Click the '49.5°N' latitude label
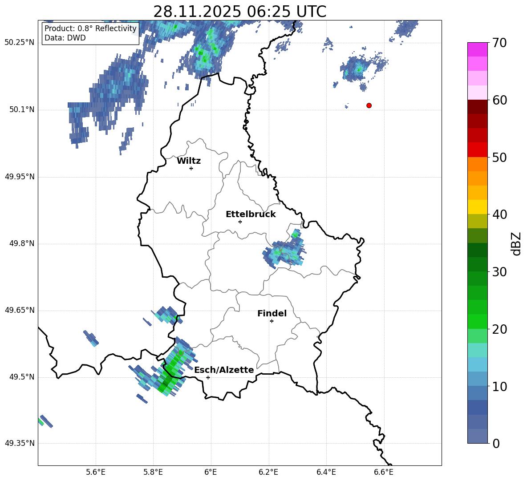 click(x=22, y=377)
